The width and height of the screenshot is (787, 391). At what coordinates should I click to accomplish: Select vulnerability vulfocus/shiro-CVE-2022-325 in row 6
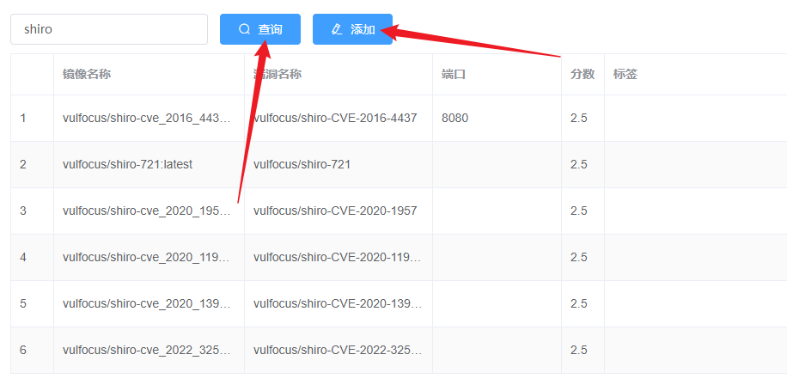tap(337, 350)
